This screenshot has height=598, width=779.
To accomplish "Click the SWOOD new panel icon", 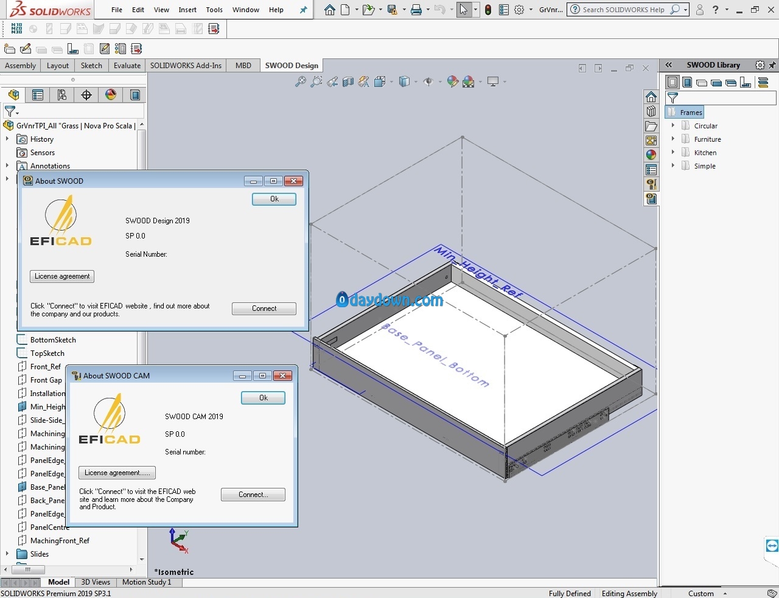I will pyautogui.click(x=10, y=49).
